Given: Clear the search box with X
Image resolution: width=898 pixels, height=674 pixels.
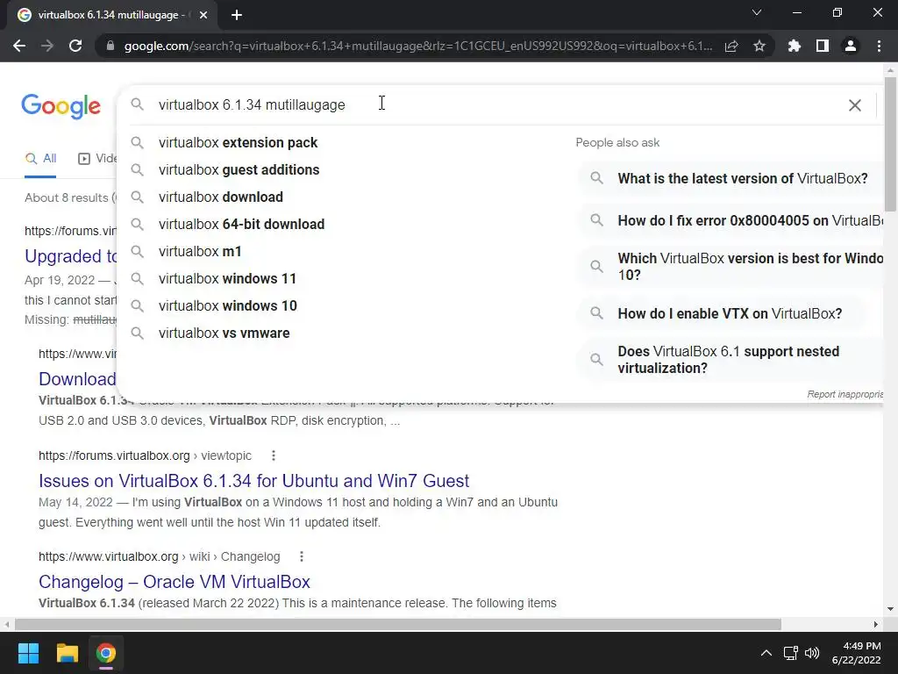Looking at the screenshot, I should (854, 105).
